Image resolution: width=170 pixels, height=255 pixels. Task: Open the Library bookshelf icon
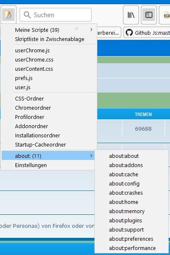131,15
